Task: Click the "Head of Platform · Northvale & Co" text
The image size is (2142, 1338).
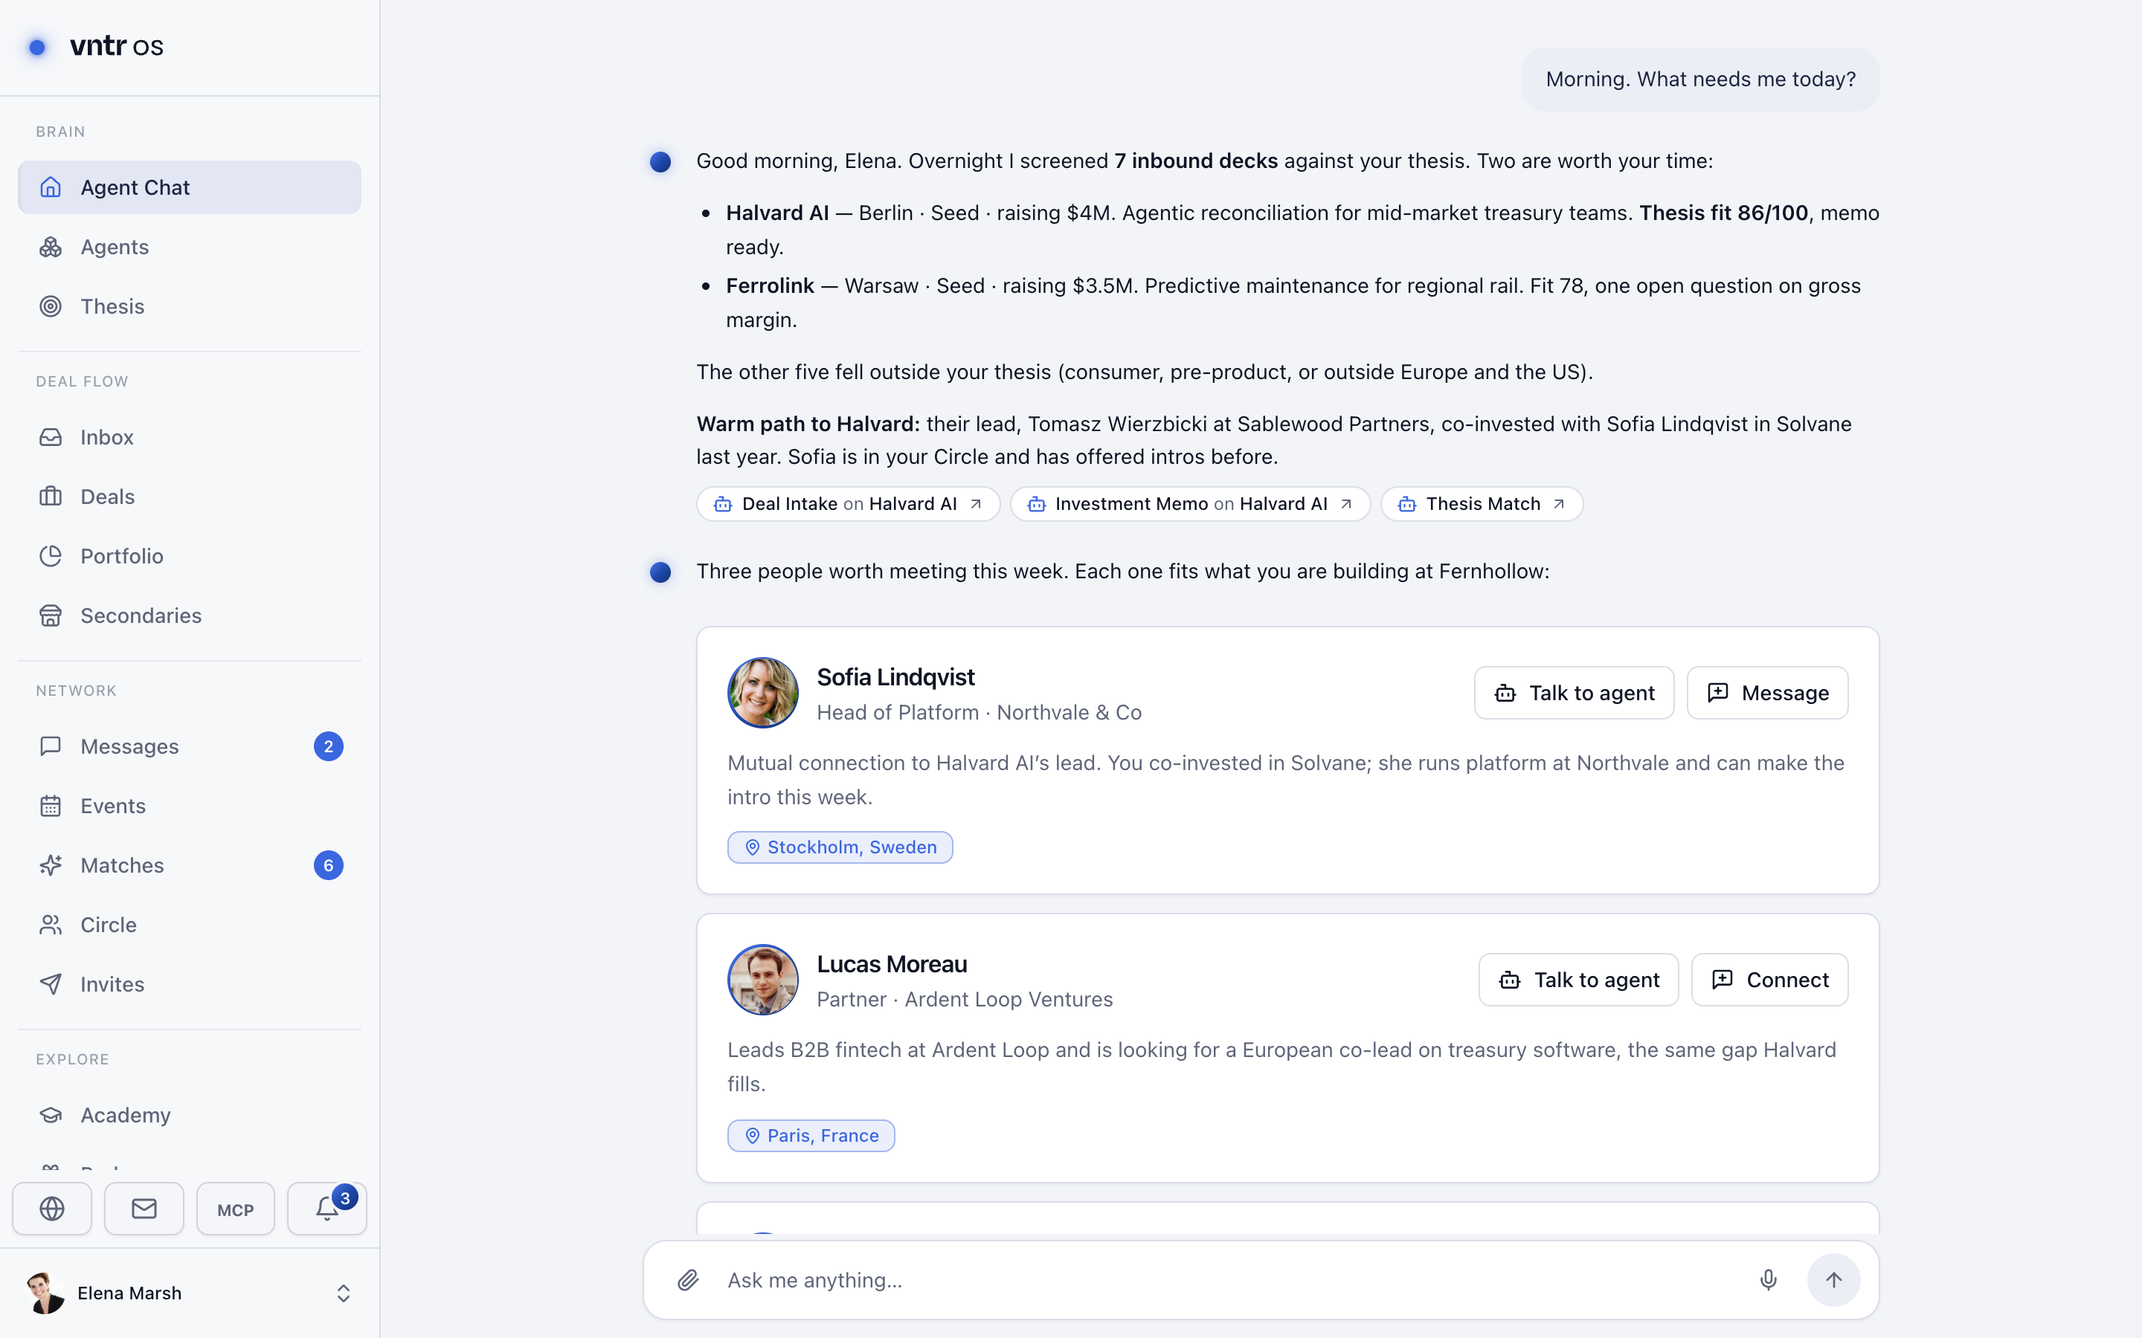Action: 979,712
